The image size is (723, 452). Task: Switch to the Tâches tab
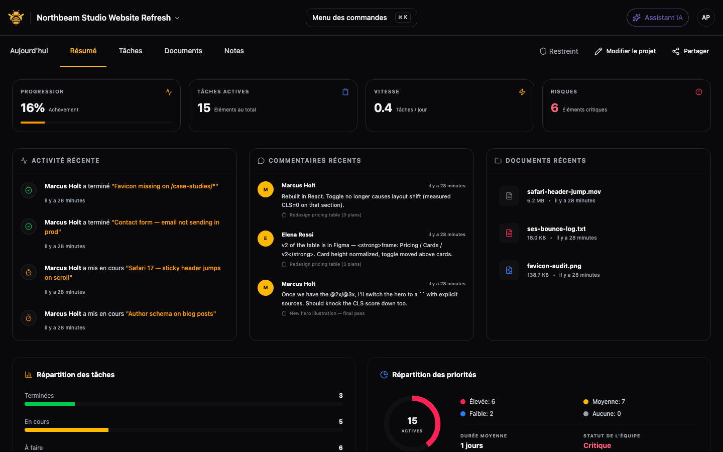pos(130,51)
